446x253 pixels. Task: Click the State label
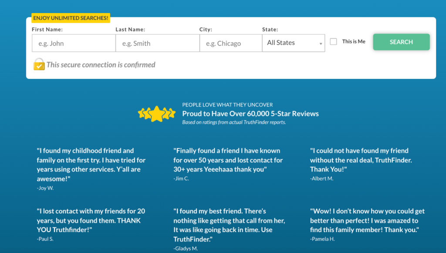(x=270, y=29)
